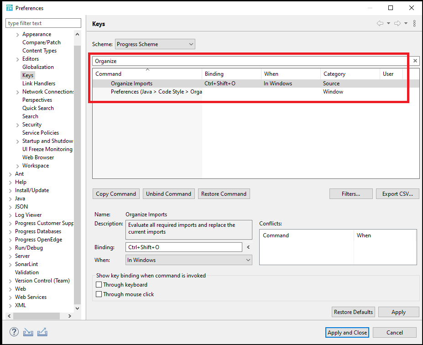Enable the Through mouse click checkbox
423x345 pixels.
click(x=99, y=294)
